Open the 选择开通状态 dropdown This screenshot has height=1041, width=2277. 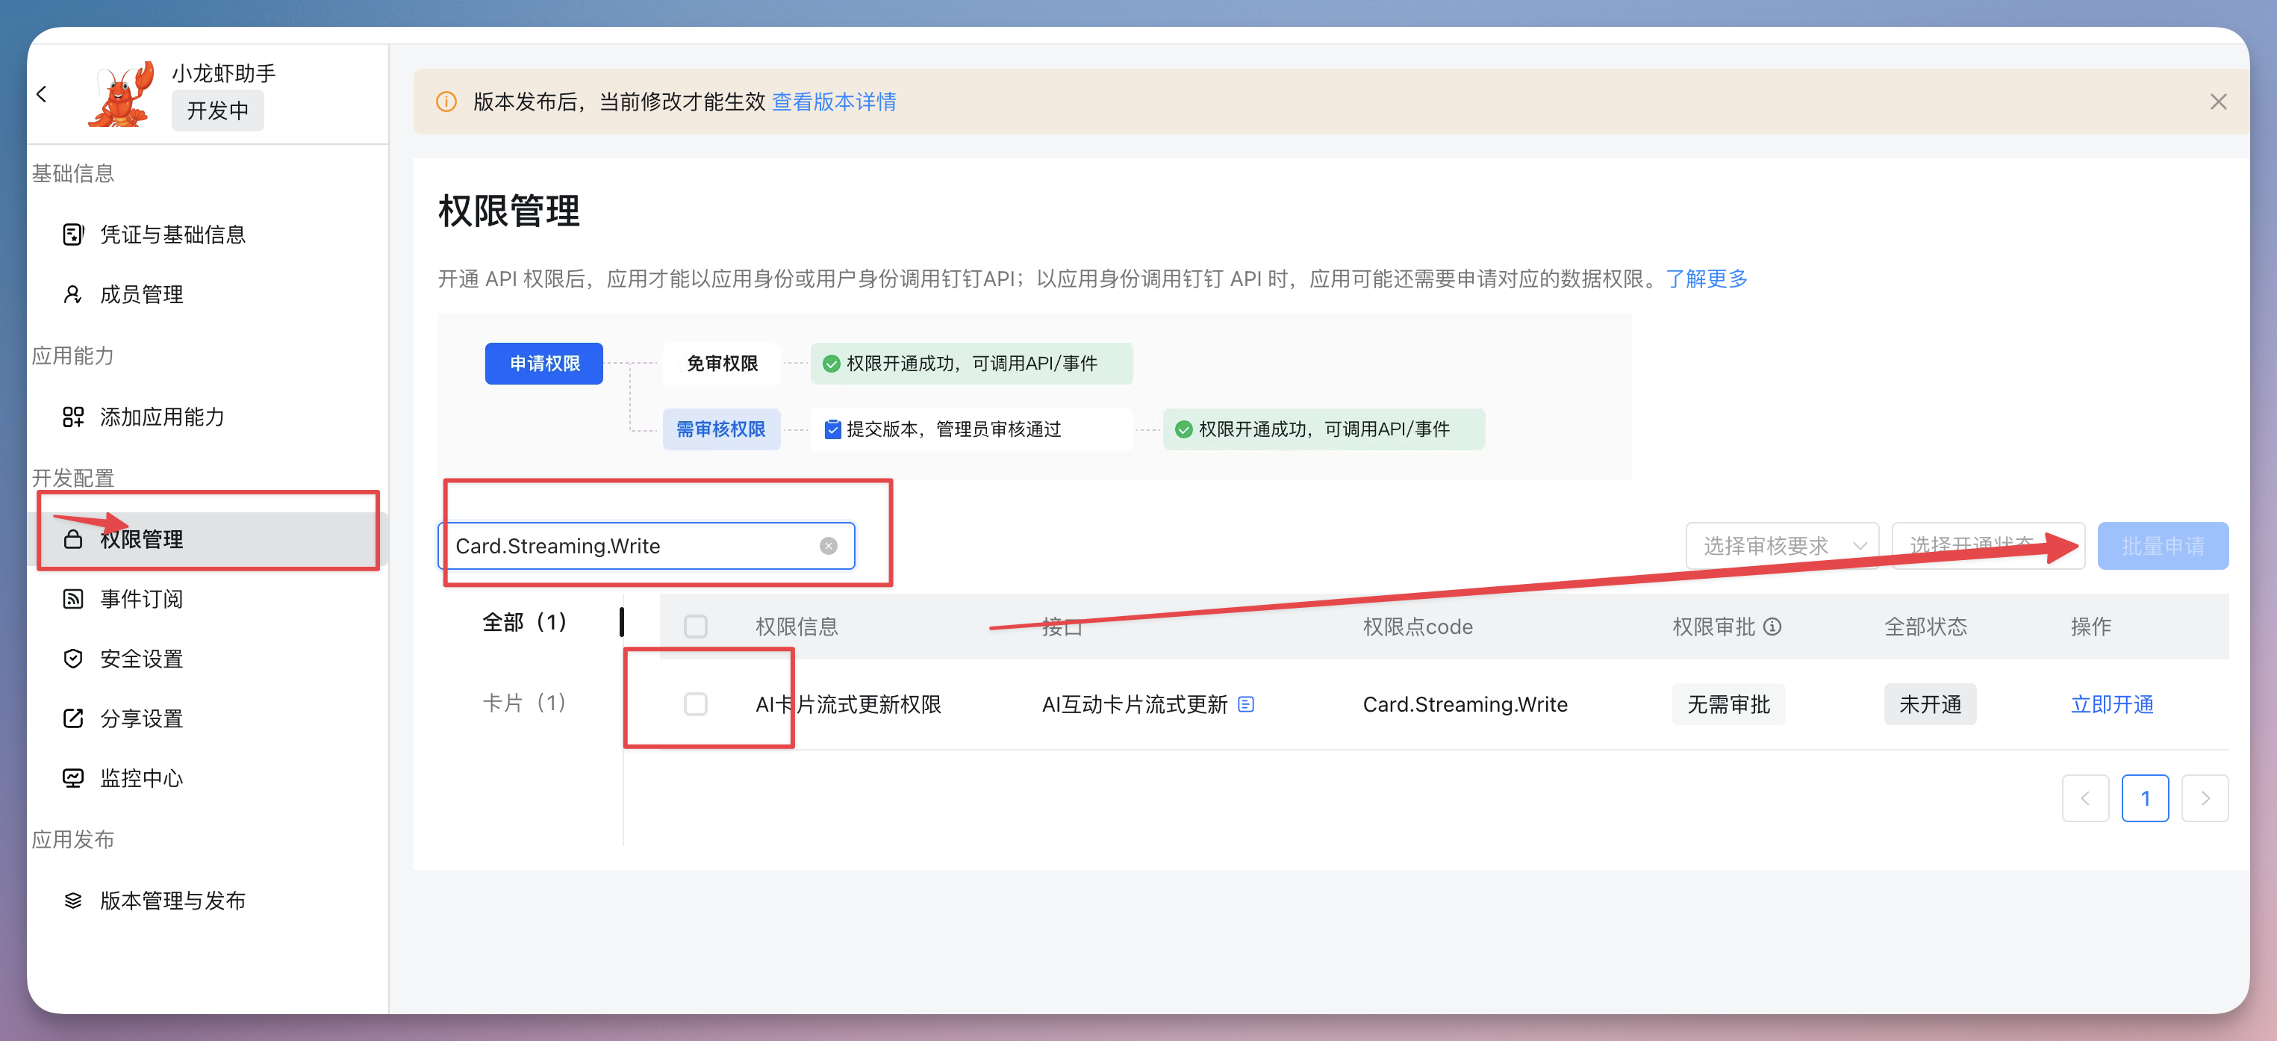[x=1988, y=546]
